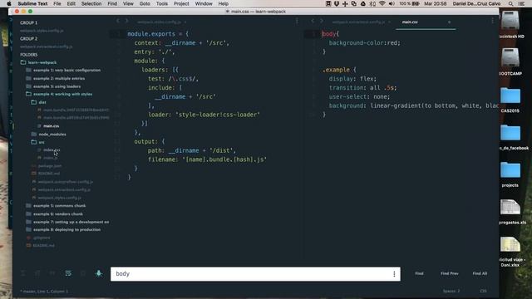Select webpack.extracttext.config.js under GROUP 2
Image resolution: width=532 pixels, height=299 pixels.
(x=47, y=47)
